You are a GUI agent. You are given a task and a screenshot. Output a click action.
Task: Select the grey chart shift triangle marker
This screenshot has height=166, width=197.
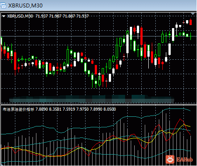tap(193, 14)
